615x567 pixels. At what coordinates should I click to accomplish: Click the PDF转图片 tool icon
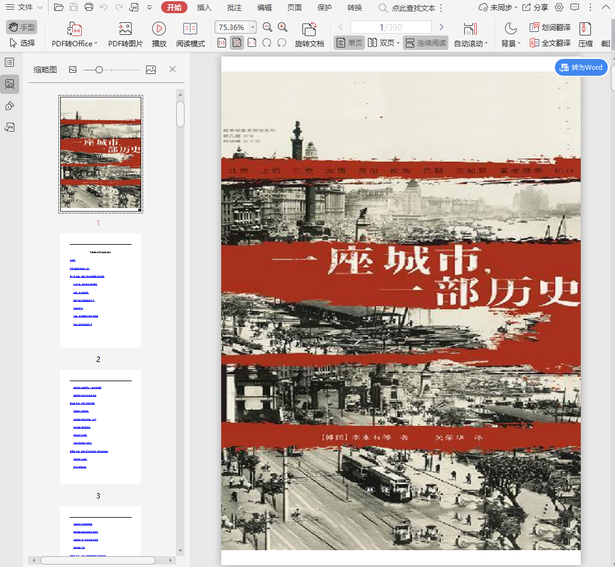pyautogui.click(x=125, y=29)
